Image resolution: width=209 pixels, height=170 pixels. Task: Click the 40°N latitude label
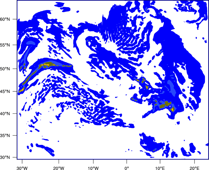(x=5, y=114)
